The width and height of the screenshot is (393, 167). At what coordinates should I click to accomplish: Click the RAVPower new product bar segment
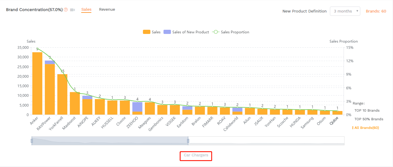50,62
